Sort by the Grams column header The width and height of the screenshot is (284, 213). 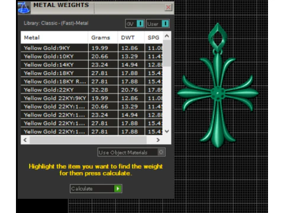click(x=103, y=37)
